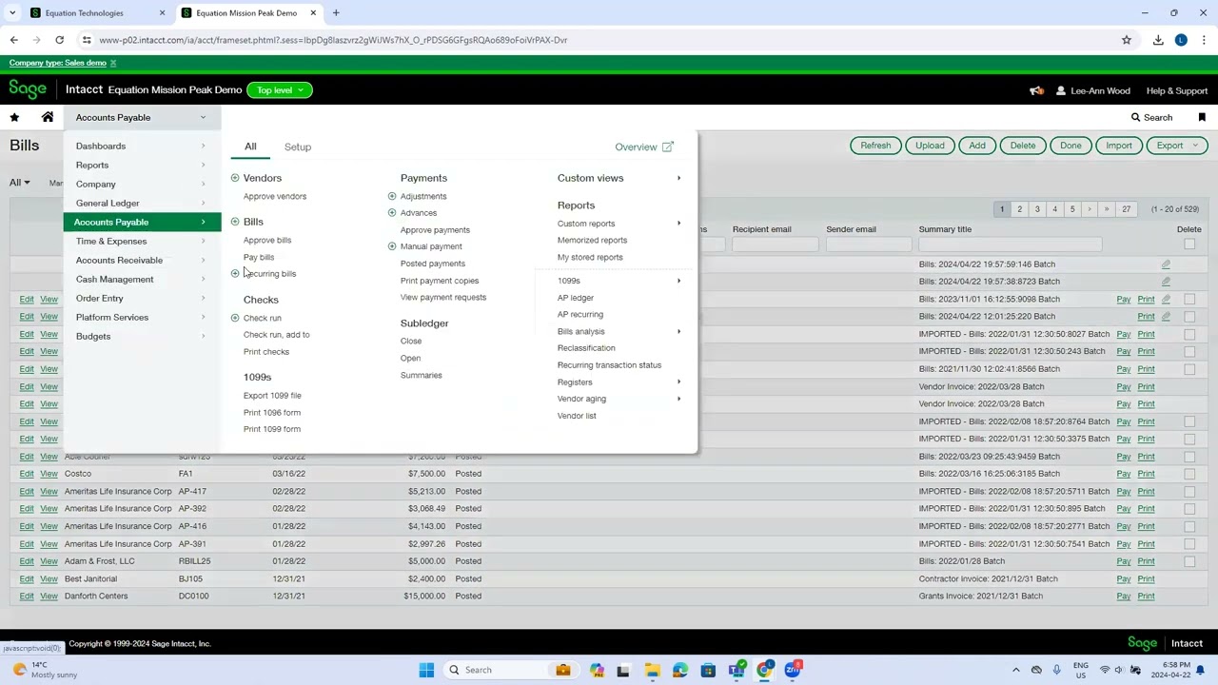The image size is (1218, 685).
Task: Click the plus icon beside Recurring bills
Action: 235,274
